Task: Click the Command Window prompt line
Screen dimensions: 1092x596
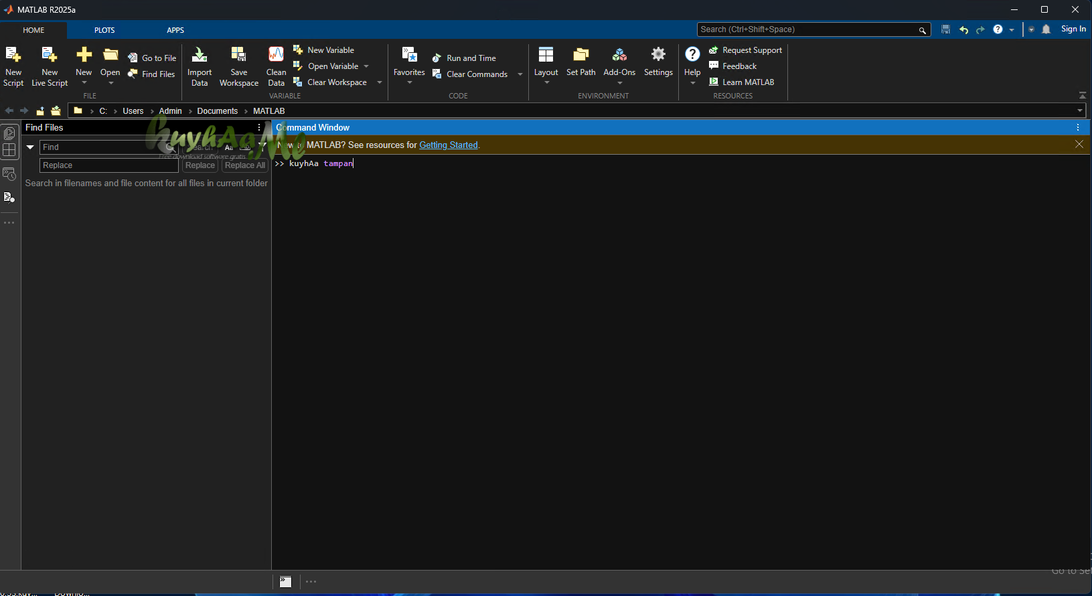Action: 682,163
